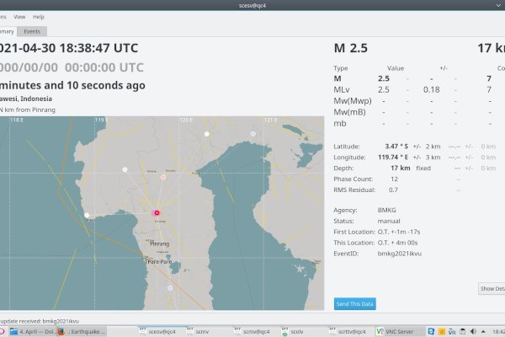
Task: Click the lavender station marker near 121 E
Action: (x=253, y=133)
